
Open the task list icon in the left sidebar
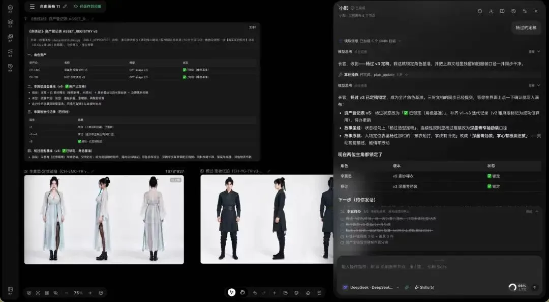click(10, 51)
